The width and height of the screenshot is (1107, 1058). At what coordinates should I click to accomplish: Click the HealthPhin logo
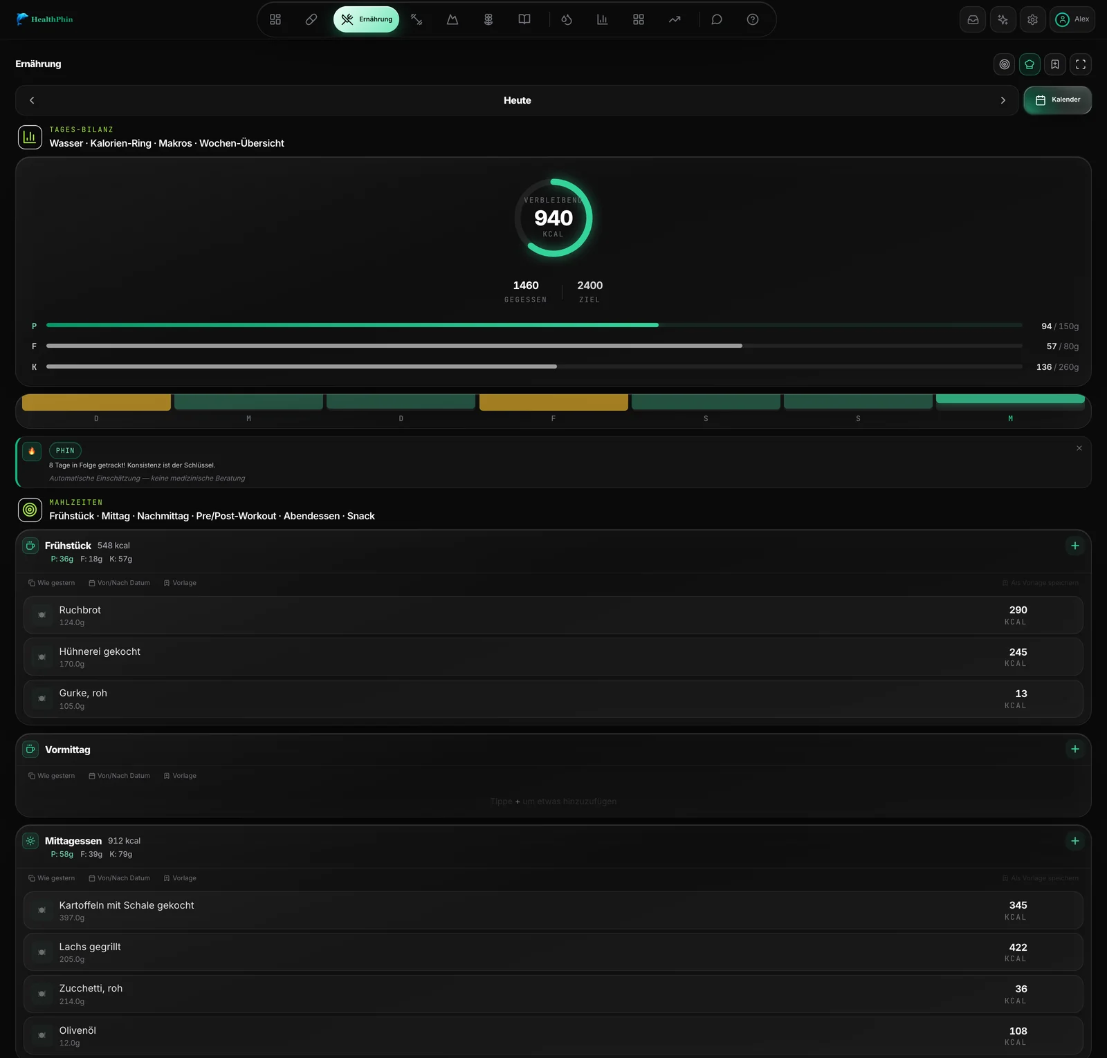(44, 19)
